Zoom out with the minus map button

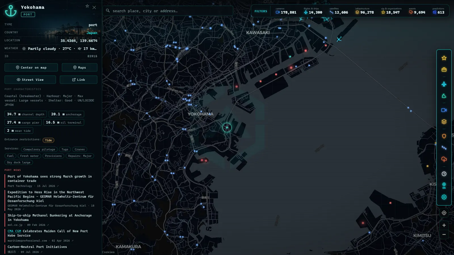click(x=444, y=235)
